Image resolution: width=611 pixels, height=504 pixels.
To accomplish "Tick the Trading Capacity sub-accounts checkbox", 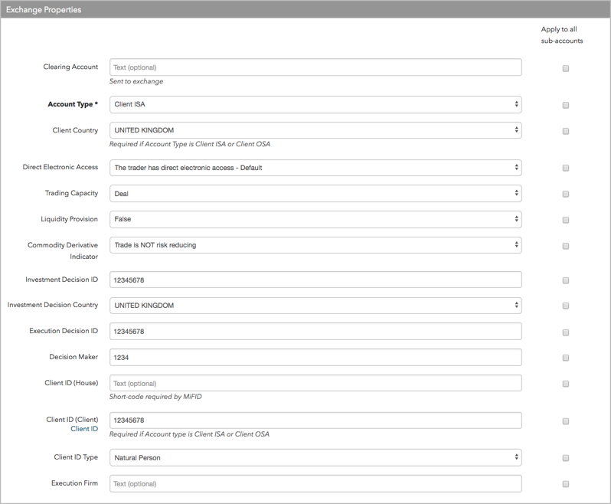I will (565, 194).
